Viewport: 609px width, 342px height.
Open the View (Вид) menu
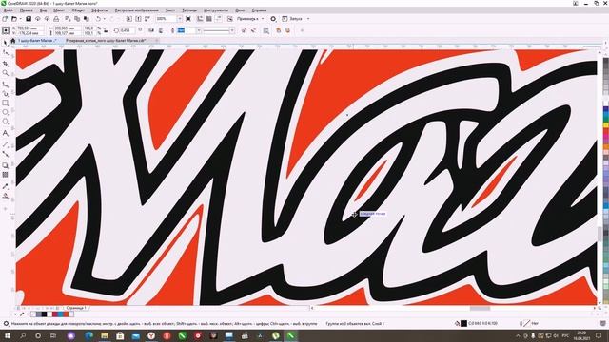[x=44, y=10]
